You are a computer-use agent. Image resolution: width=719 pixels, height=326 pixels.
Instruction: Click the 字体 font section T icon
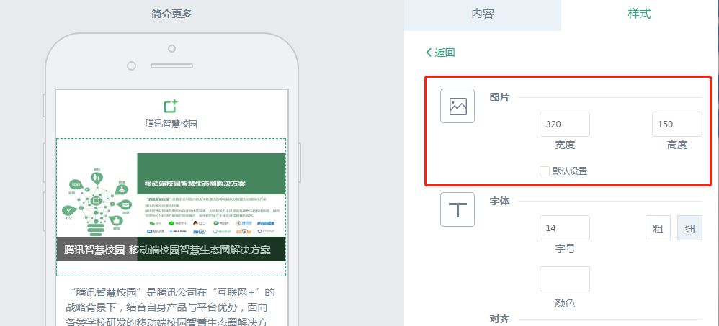pyautogui.click(x=457, y=209)
